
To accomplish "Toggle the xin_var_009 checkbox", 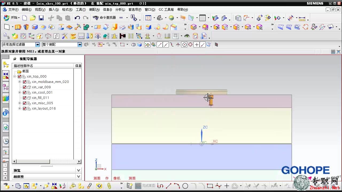I will [x=25, y=87].
